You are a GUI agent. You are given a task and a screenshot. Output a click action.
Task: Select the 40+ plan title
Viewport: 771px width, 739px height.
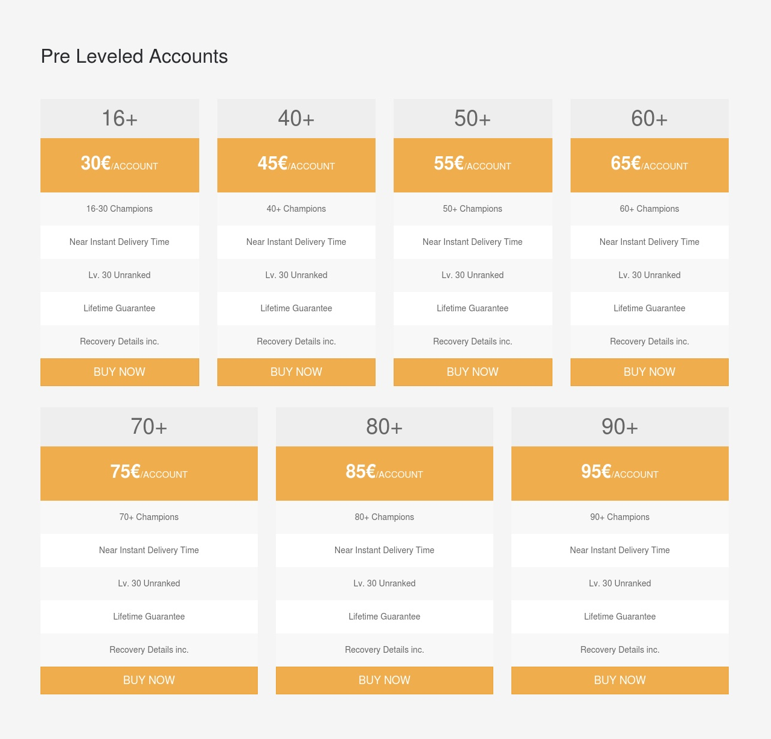click(x=296, y=119)
